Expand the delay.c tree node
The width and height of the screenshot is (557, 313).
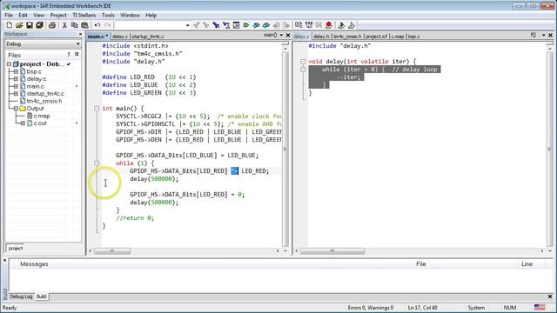[x=16, y=79]
